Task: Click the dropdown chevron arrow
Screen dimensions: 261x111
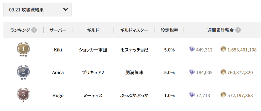Action: 66,10
